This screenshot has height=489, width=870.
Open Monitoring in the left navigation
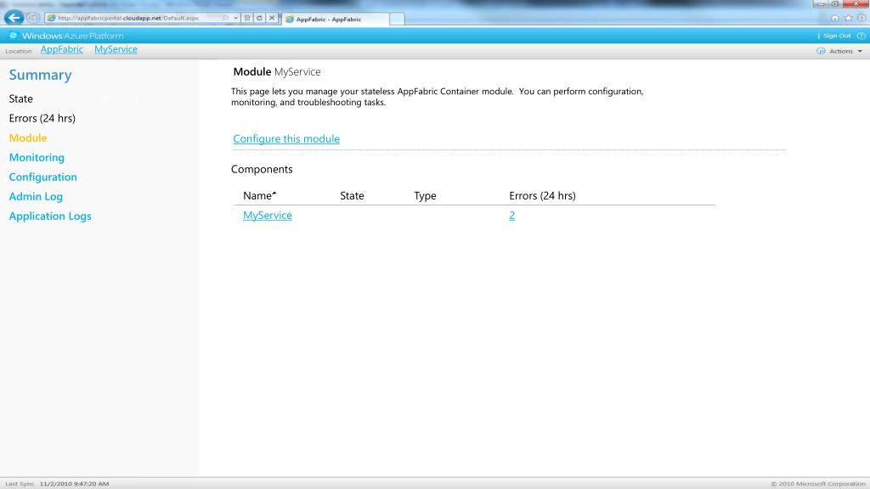[37, 157]
